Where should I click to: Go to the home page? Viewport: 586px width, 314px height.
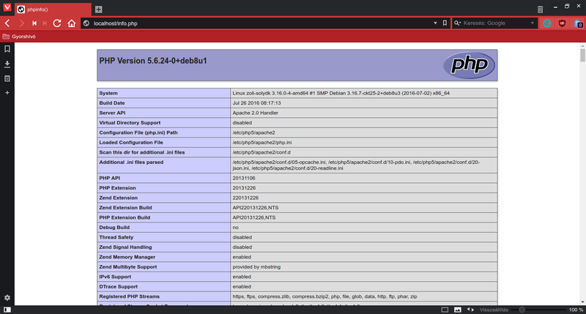[x=71, y=23]
